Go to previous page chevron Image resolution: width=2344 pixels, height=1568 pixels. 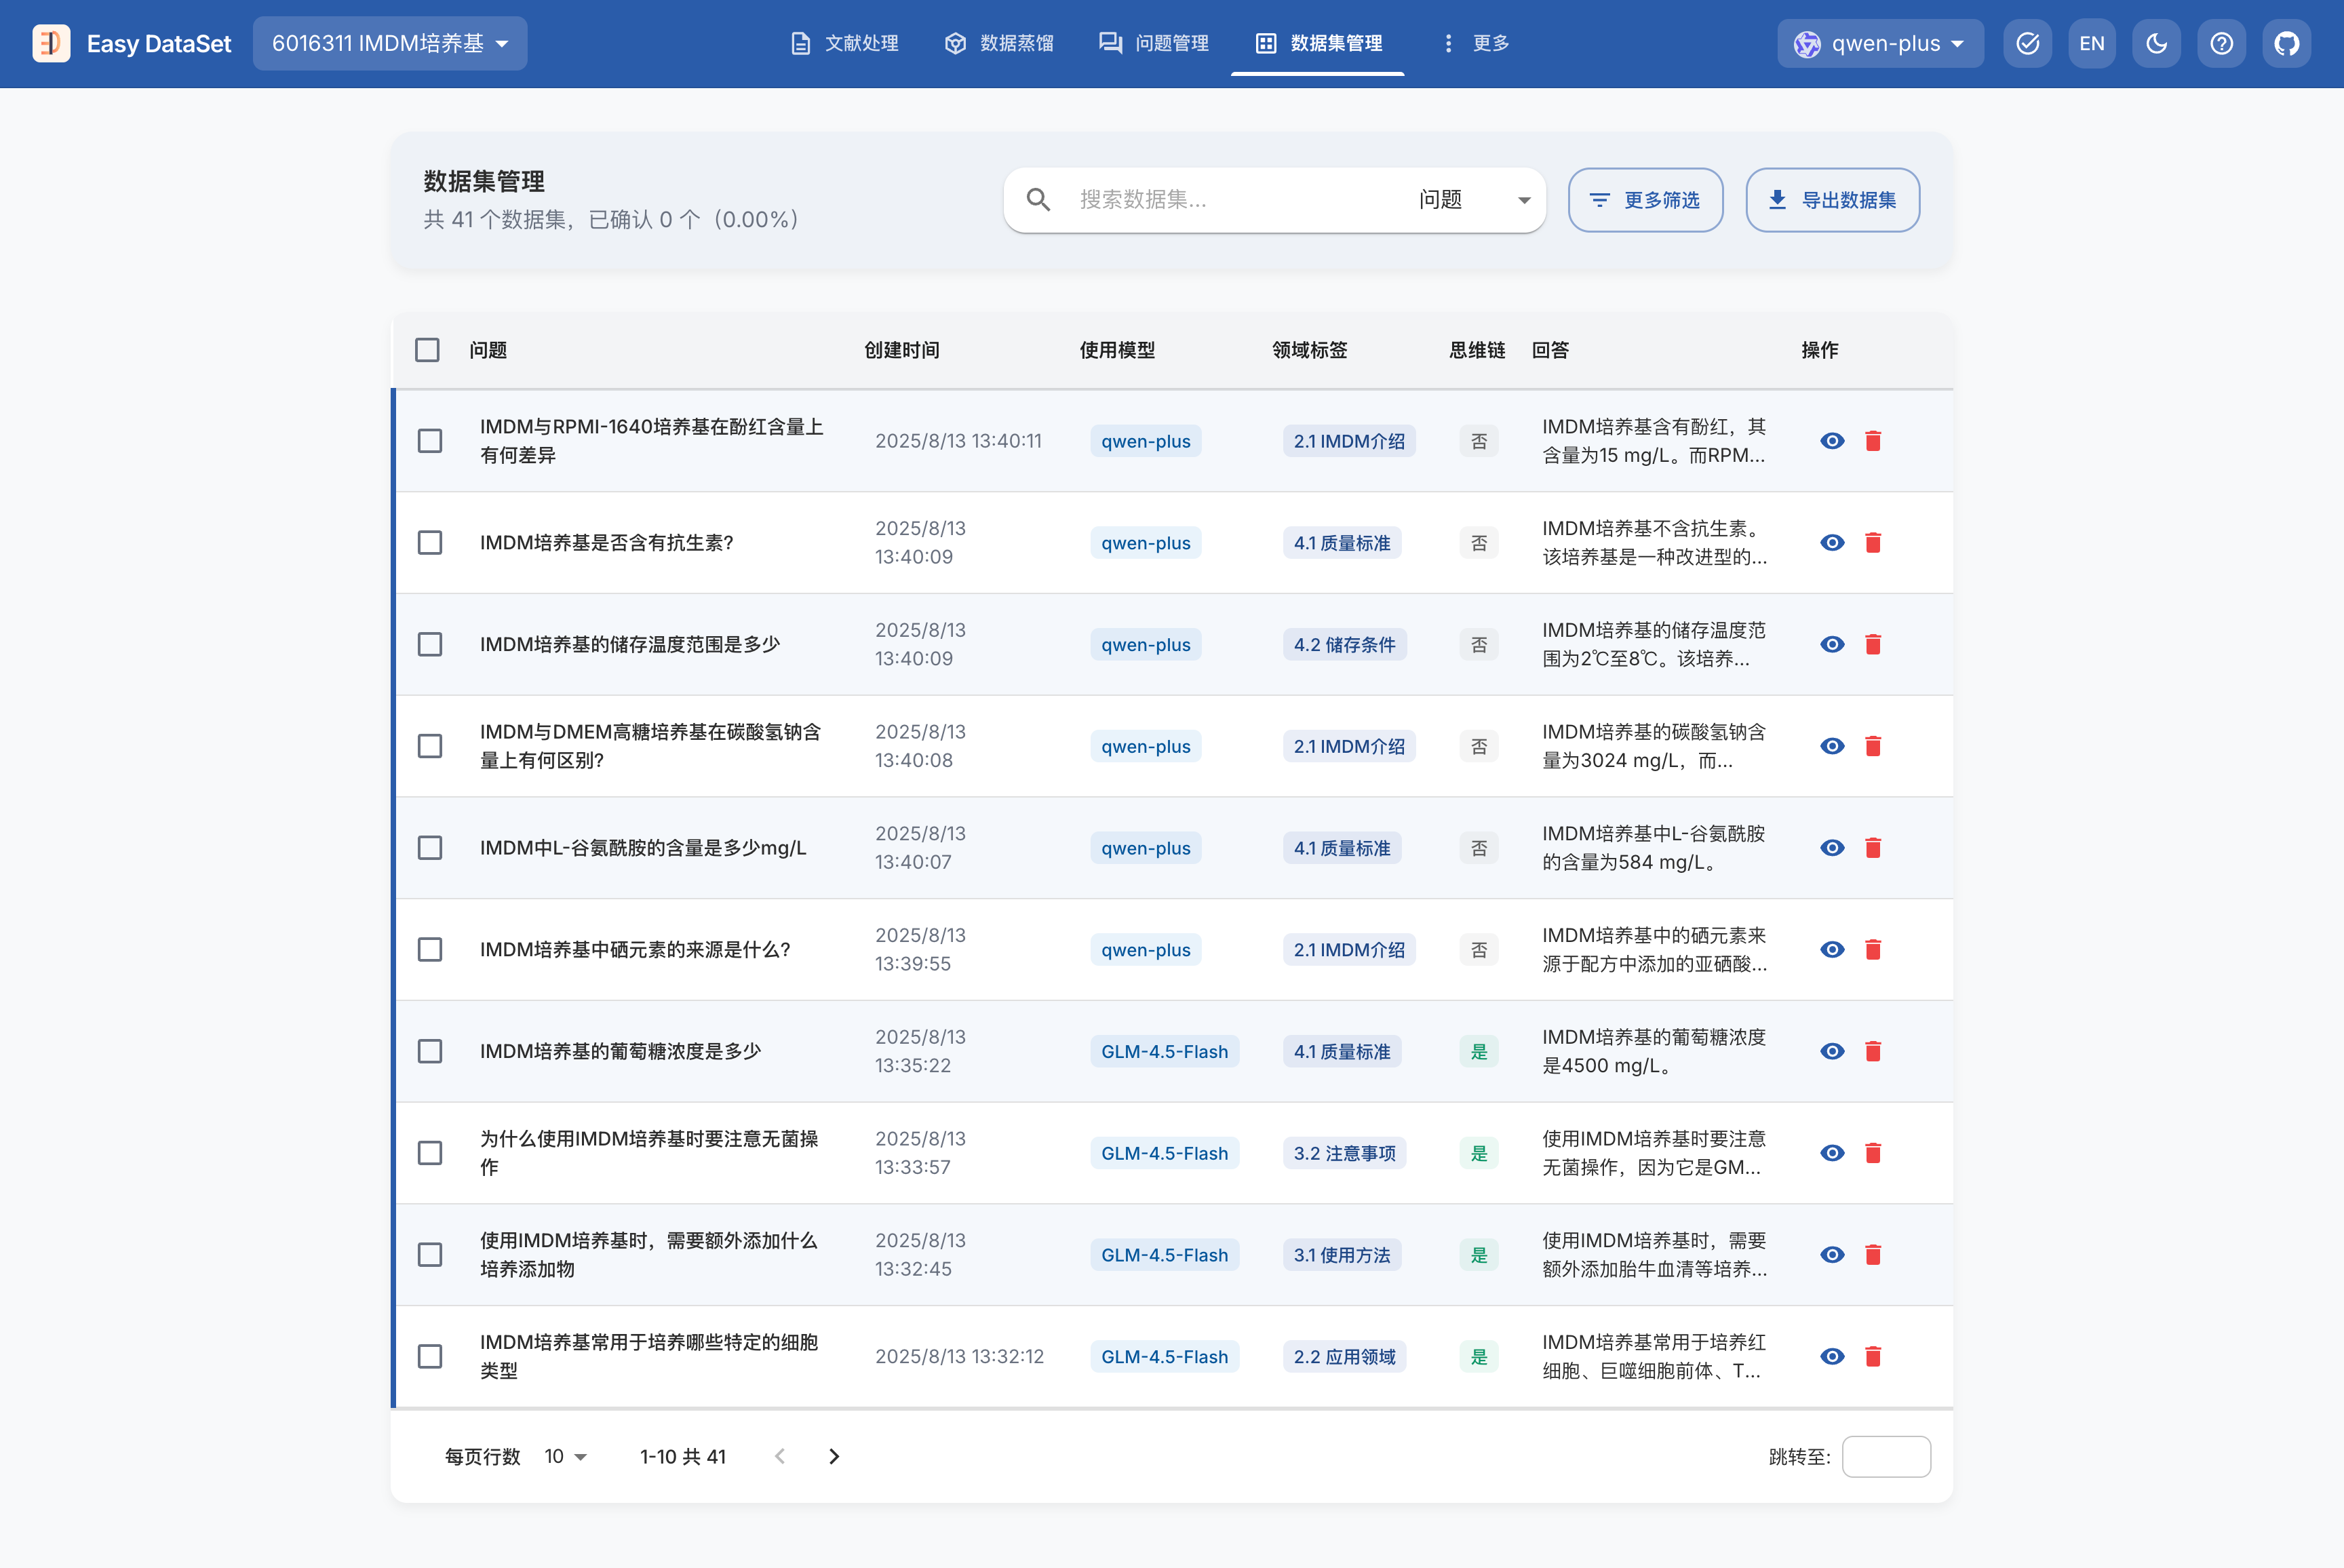tap(780, 1456)
